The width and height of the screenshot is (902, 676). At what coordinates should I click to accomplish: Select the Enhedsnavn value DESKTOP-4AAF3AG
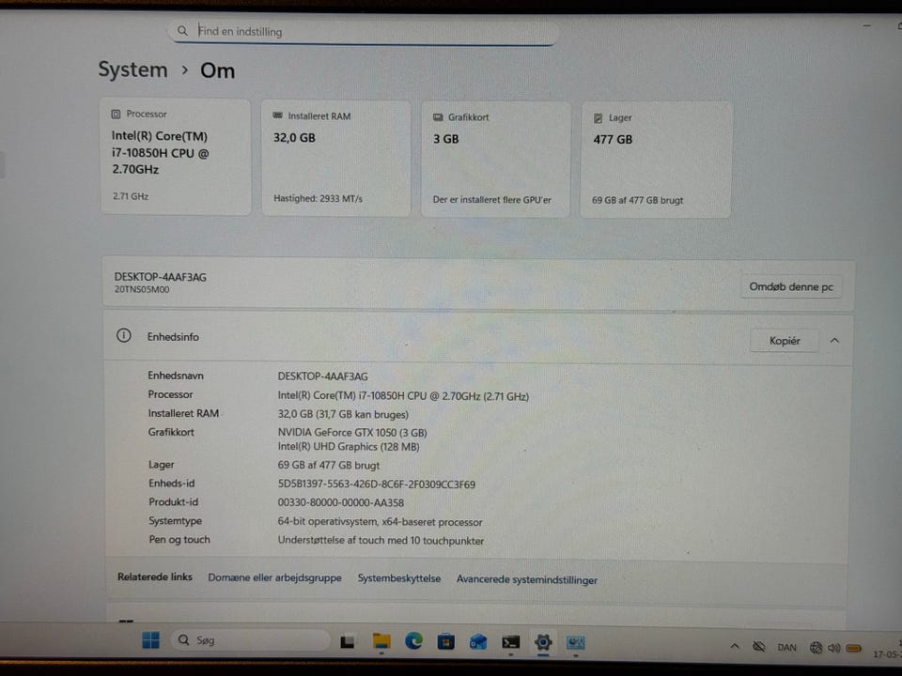[x=322, y=376]
